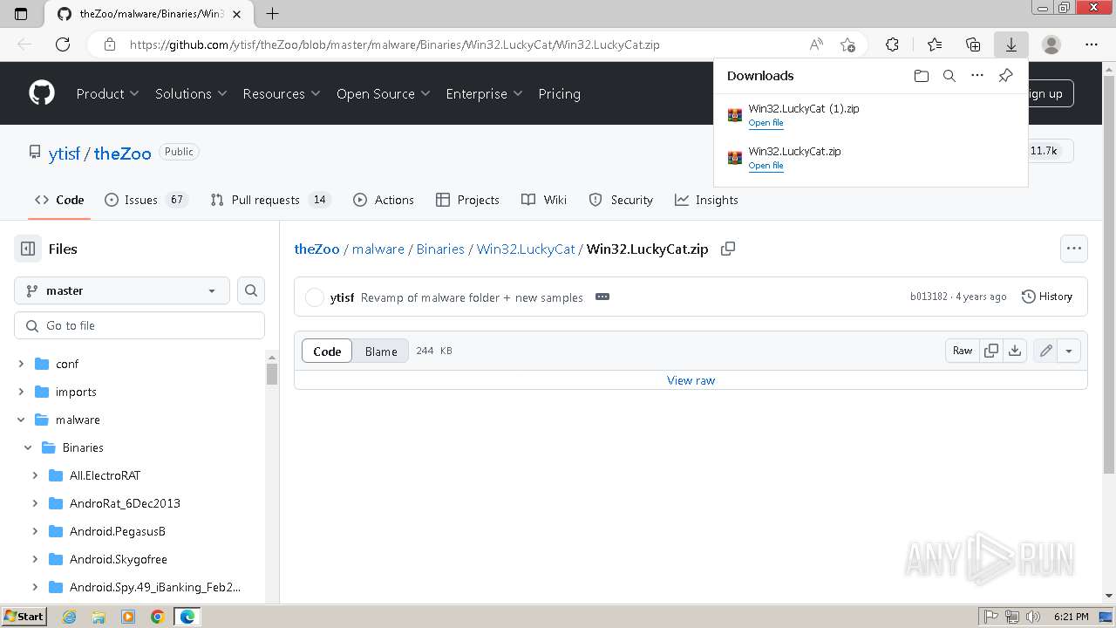
Task: Open file for Win32.LuckyCat (1).zip
Action: tap(766, 123)
